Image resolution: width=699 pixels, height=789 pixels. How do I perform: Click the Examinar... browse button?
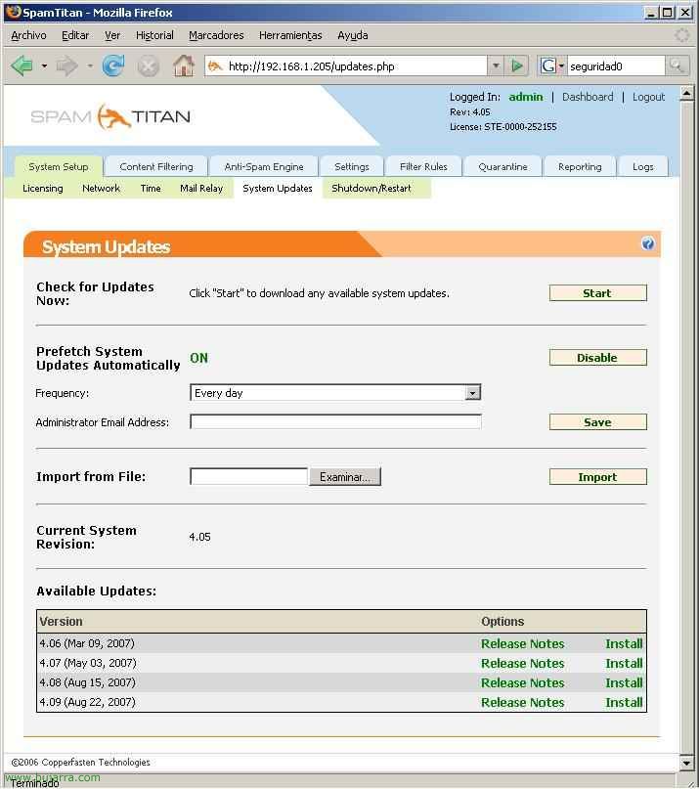tap(345, 476)
